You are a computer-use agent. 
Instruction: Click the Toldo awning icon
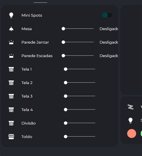(x=11, y=137)
